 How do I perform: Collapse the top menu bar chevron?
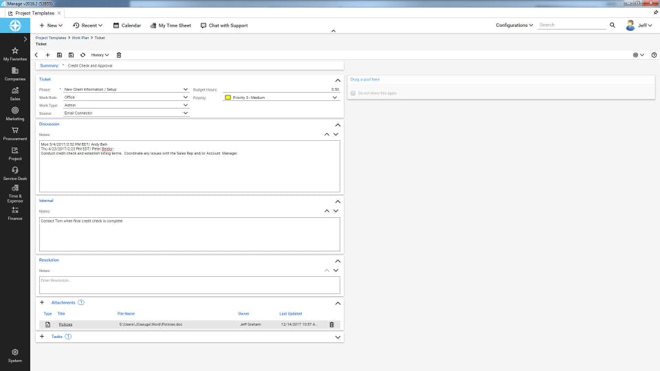click(333, 31)
